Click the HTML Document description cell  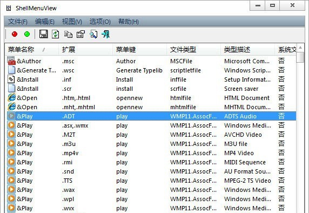247,98
